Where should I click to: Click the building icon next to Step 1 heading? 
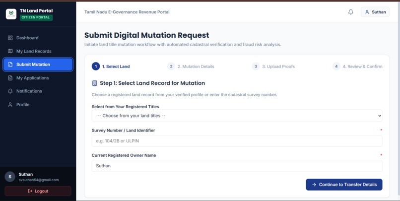pos(94,83)
